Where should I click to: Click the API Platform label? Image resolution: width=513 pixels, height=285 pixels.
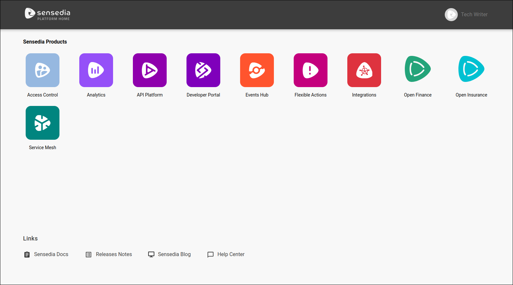coord(150,95)
